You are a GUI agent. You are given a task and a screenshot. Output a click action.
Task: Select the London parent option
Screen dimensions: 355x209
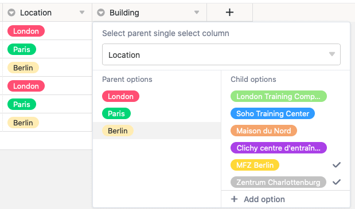coord(120,96)
